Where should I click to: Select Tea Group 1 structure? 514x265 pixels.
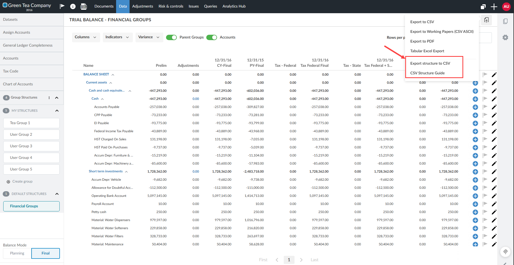pyautogui.click(x=31, y=123)
